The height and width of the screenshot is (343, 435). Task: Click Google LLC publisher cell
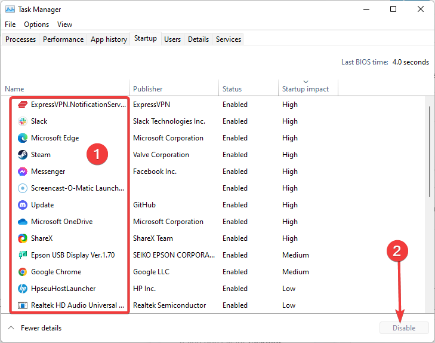(151, 272)
